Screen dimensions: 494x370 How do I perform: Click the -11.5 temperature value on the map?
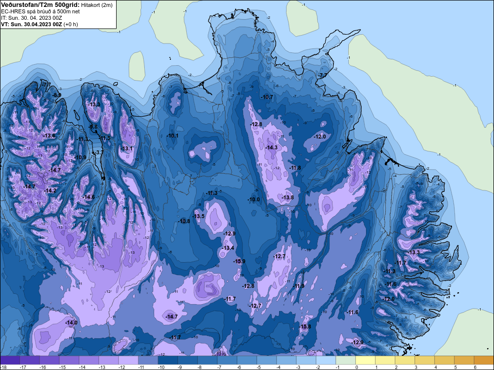(104, 138)
